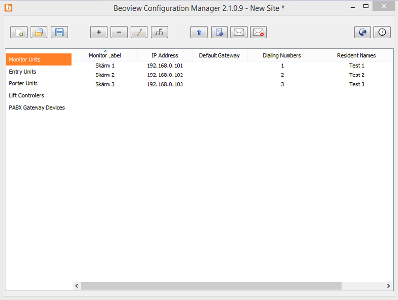The height and width of the screenshot is (300, 398).
Task: Click the envelope with red minus icon
Action: click(258, 32)
